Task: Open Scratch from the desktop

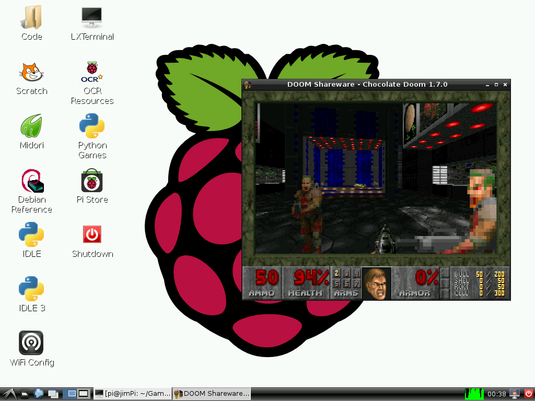Action: tap(31, 76)
